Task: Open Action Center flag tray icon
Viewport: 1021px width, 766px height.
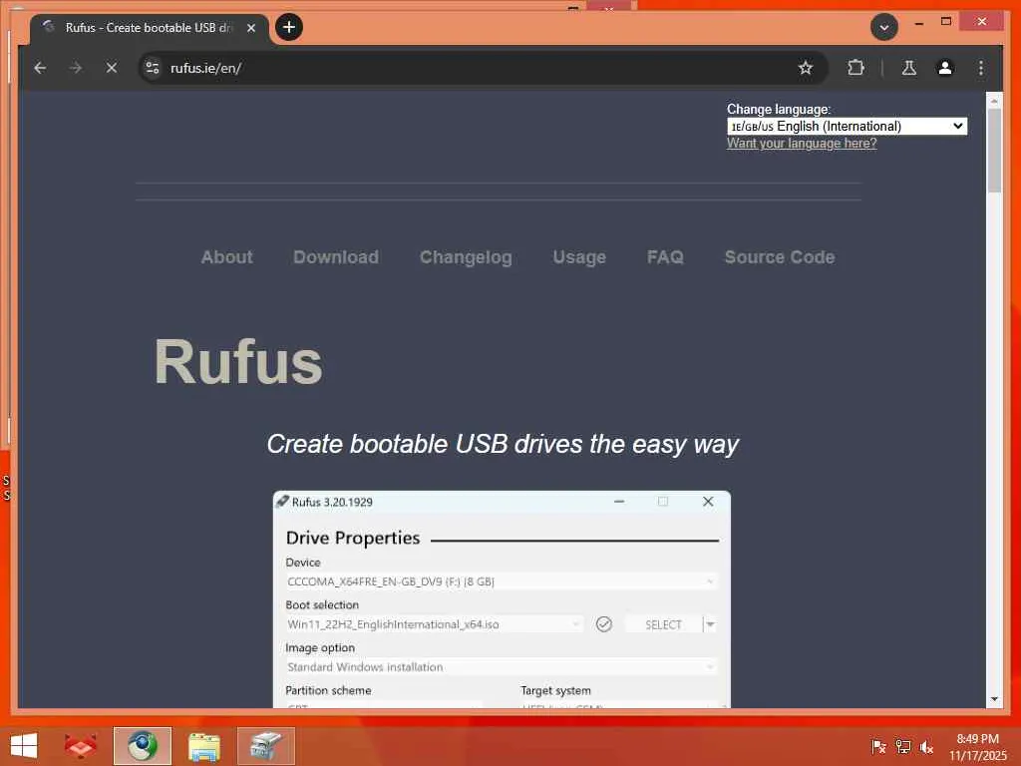Action: pos(878,746)
